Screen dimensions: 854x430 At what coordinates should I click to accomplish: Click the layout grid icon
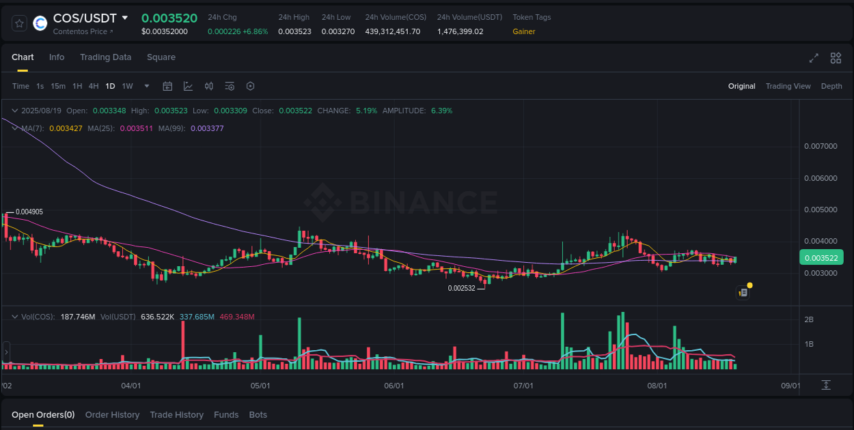tap(835, 58)
